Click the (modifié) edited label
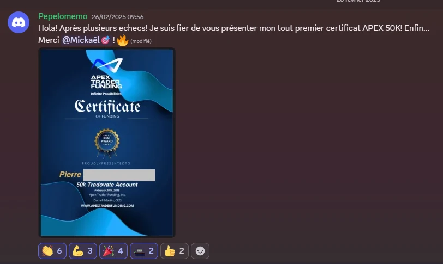Screen dimensions: 443x264 [141, 41]
